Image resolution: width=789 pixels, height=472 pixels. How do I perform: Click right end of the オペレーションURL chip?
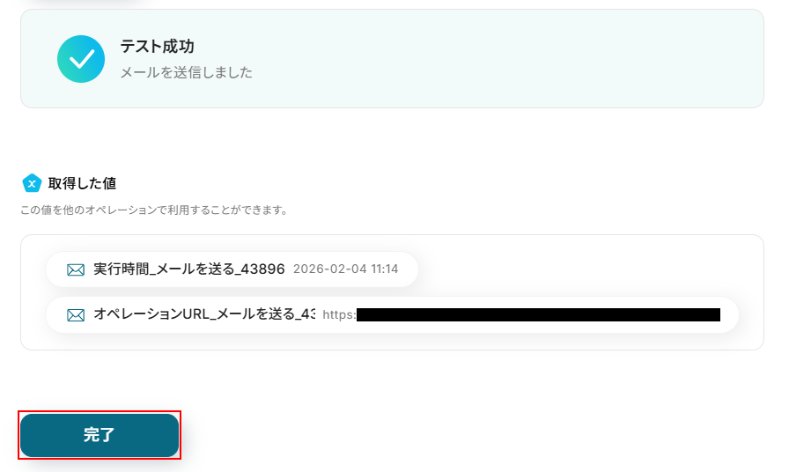click(730, 315)
